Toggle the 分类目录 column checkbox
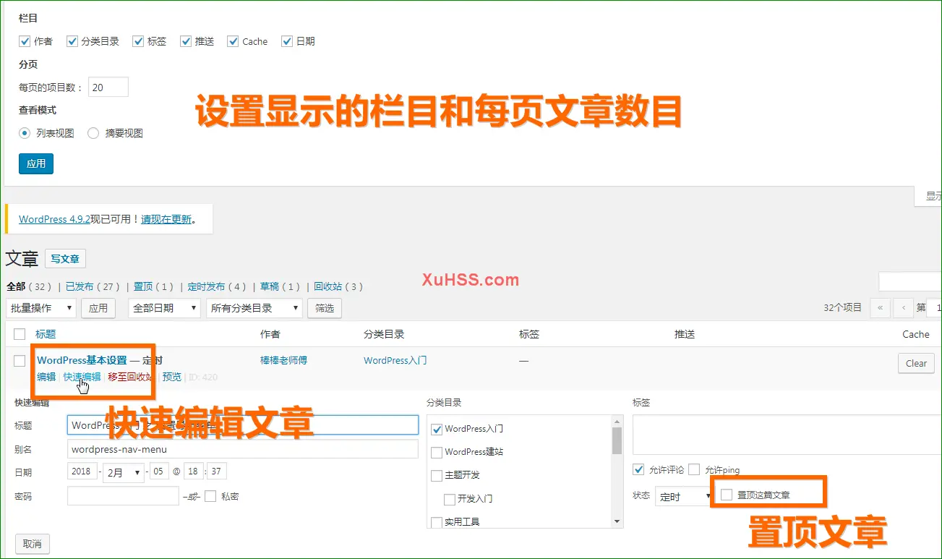The height and width of the screenshot is (559, 942). pos(72,41)
